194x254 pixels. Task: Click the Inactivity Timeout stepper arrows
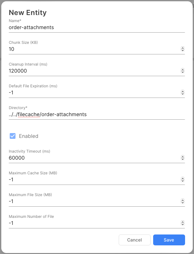pyautogui.click(x=183, y=158)
